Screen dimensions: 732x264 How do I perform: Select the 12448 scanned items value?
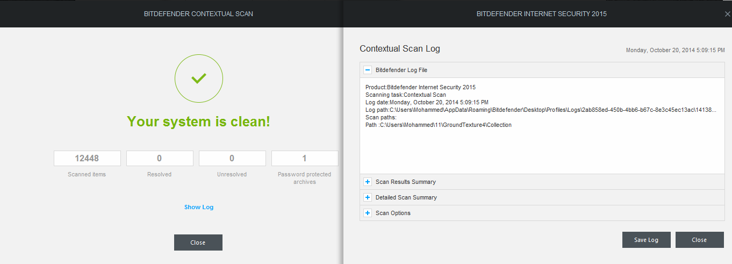(87, 158)
